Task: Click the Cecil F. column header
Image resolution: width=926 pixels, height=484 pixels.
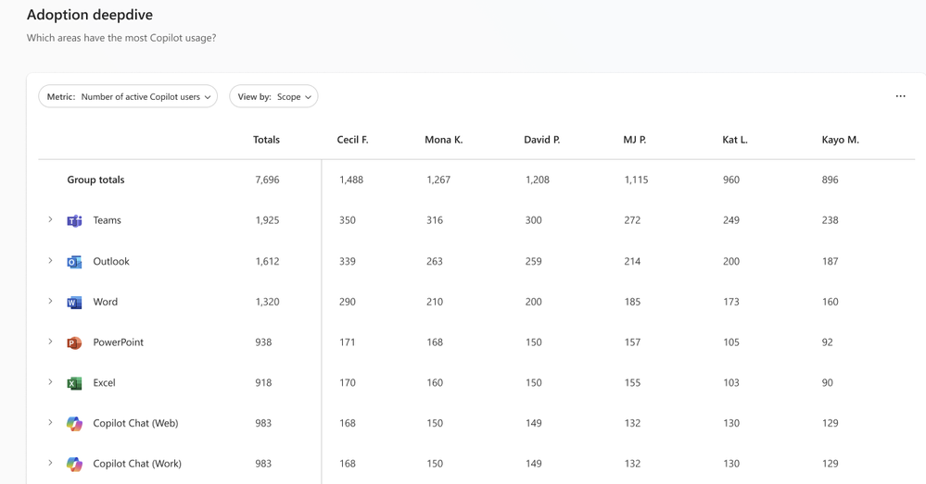Action: coord(352,140)
